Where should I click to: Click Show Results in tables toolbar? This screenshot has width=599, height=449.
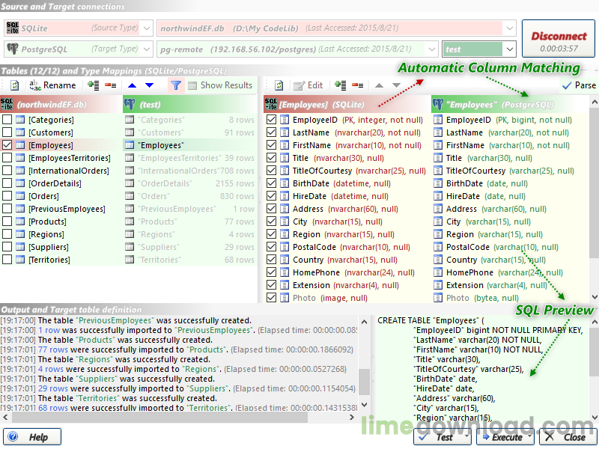click(220, 85)
